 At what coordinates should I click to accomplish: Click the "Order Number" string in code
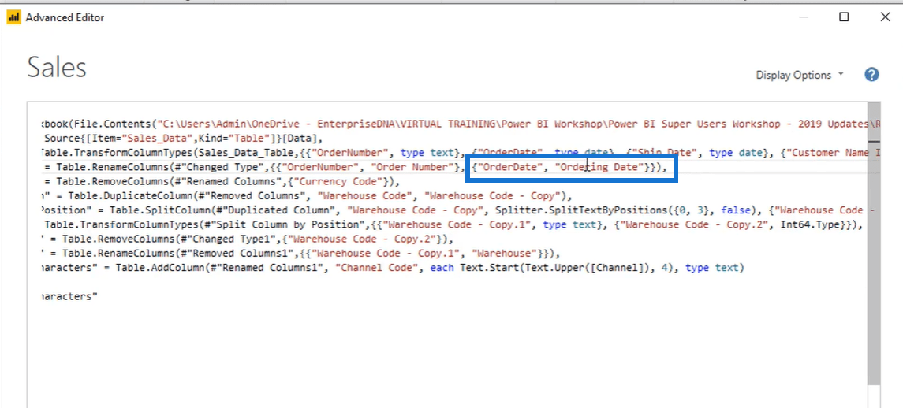pos(412,168)
